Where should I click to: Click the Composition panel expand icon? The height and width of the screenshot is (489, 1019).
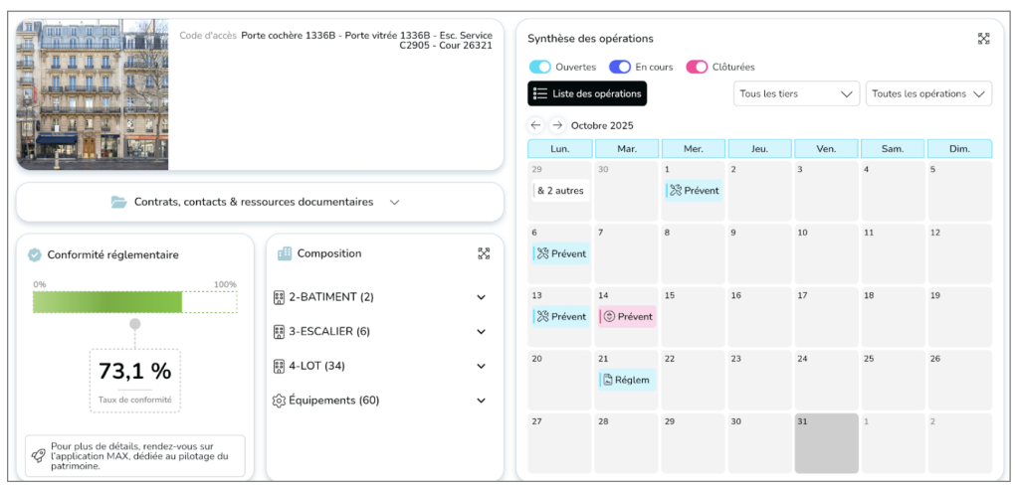coord(484,253)
